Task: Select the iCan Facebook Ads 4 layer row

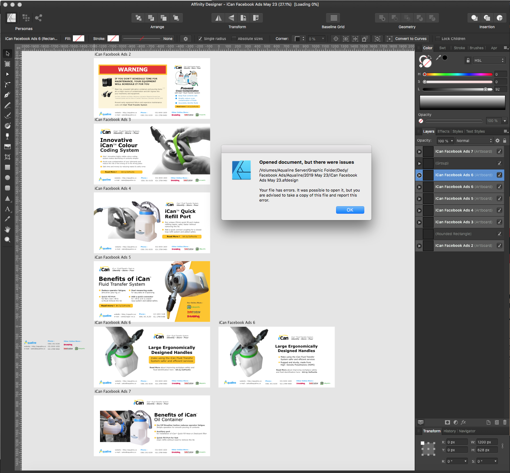Action: tap(460, 210)
